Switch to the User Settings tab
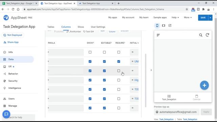This screenshot has width=217, height=122. click(x=98, y=27)
